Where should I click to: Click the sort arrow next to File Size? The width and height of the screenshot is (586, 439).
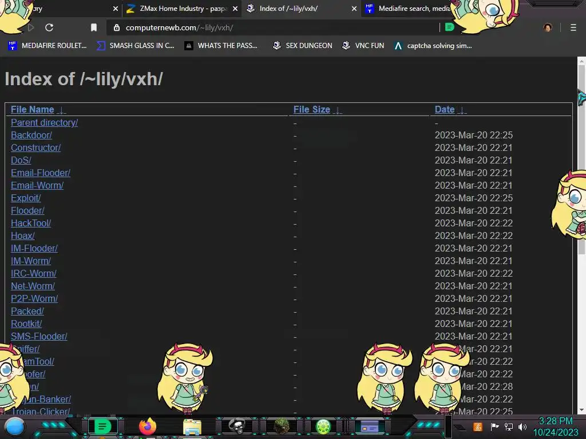point(338,110)
